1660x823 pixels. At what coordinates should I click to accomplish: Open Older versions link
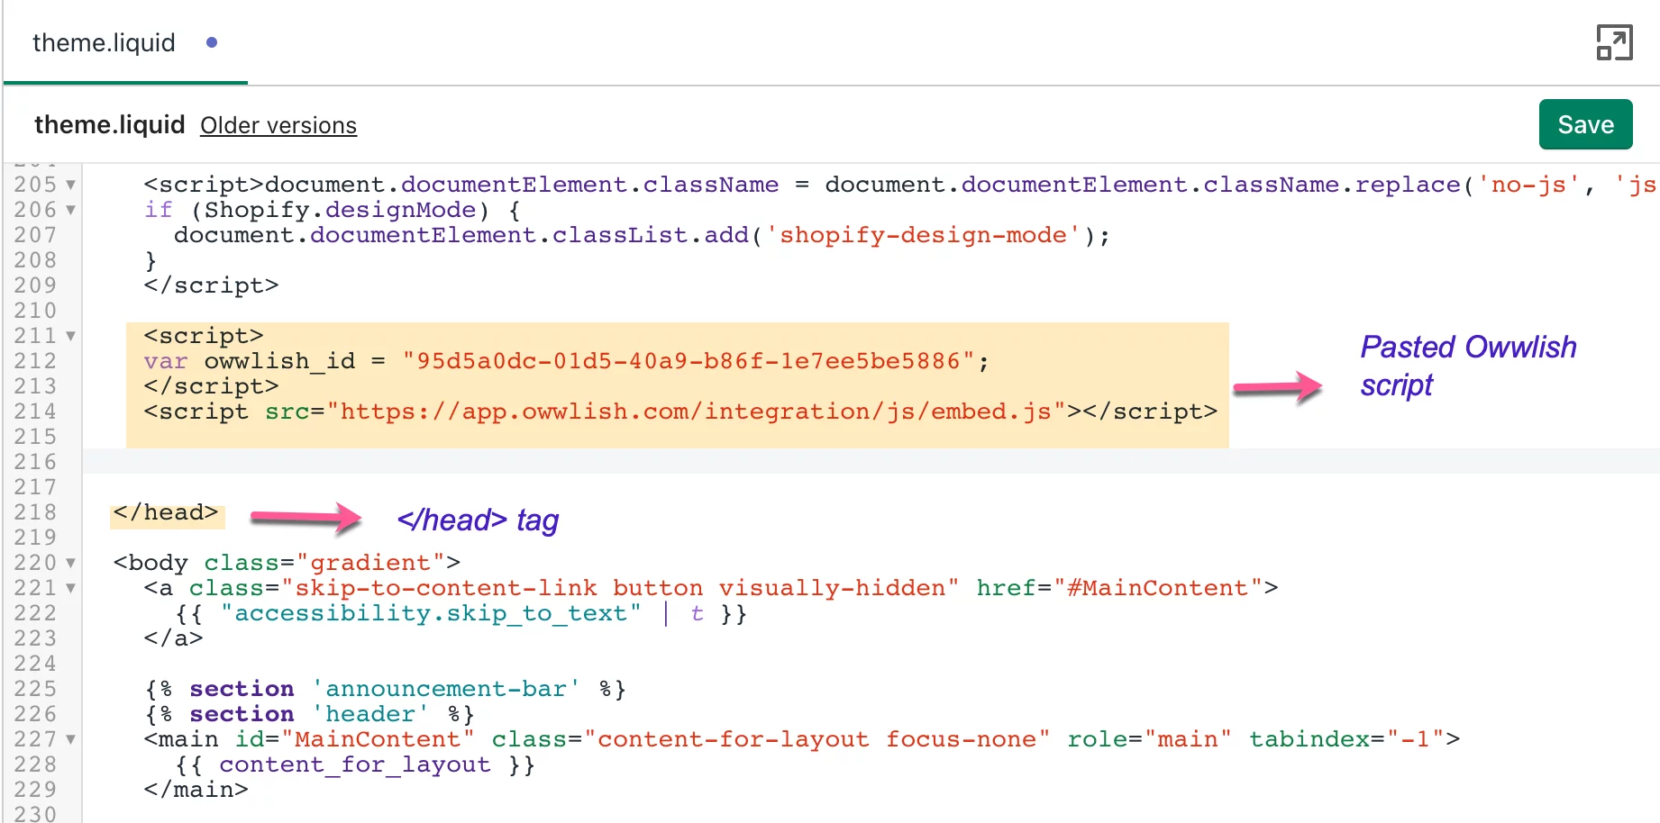tap(278, 125)
